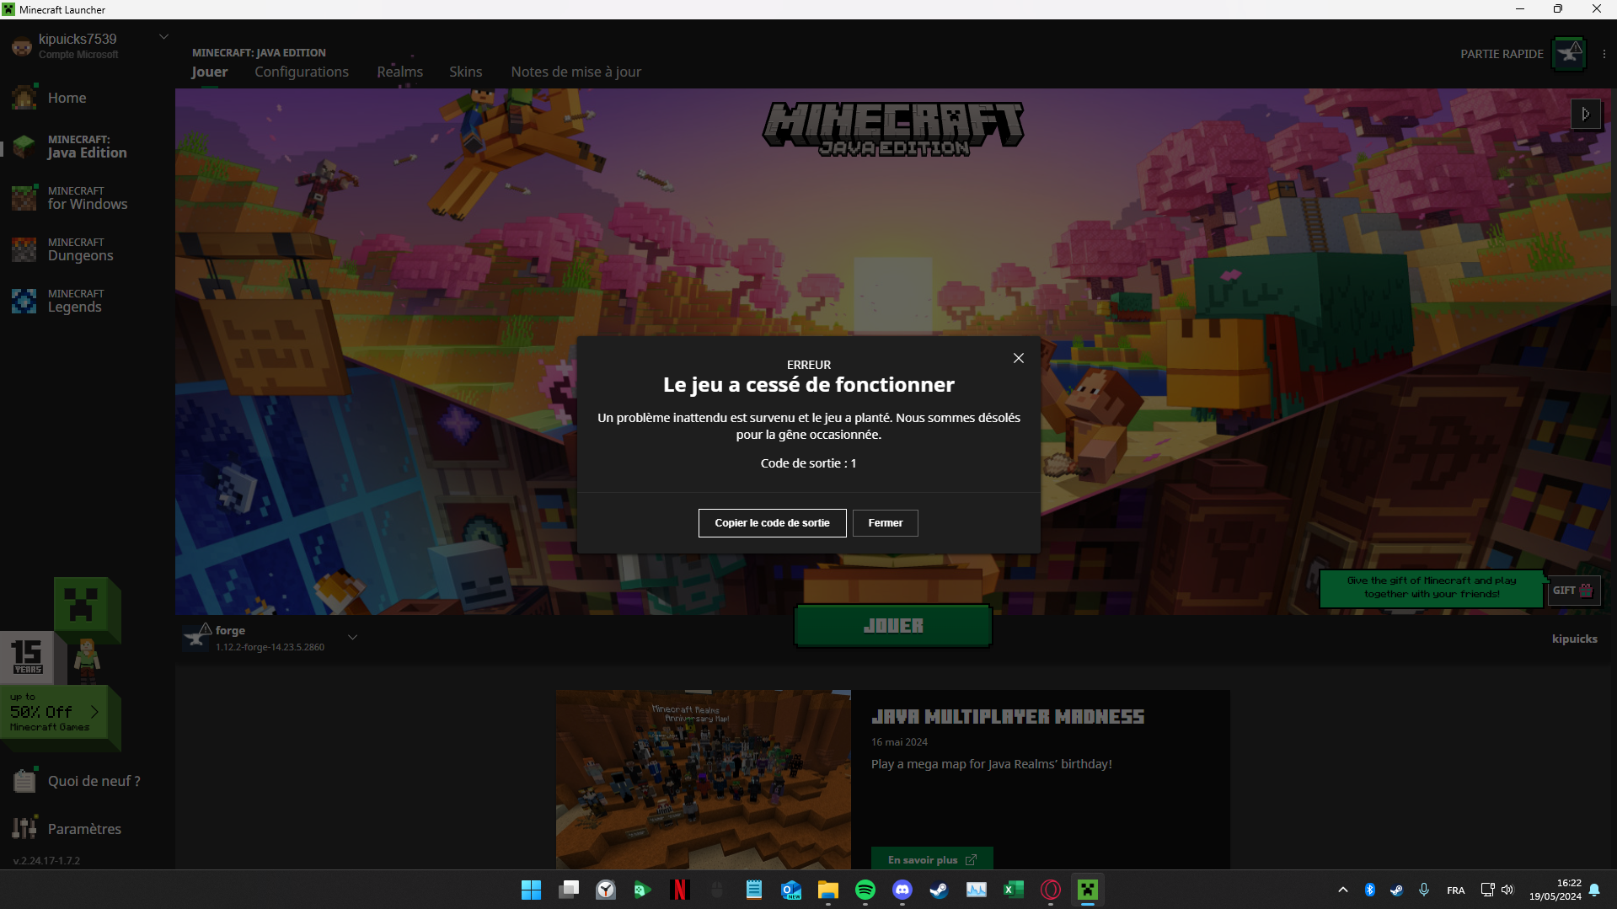
Task: Open Netflix from the taskbar
Action: tap(679, 890)
